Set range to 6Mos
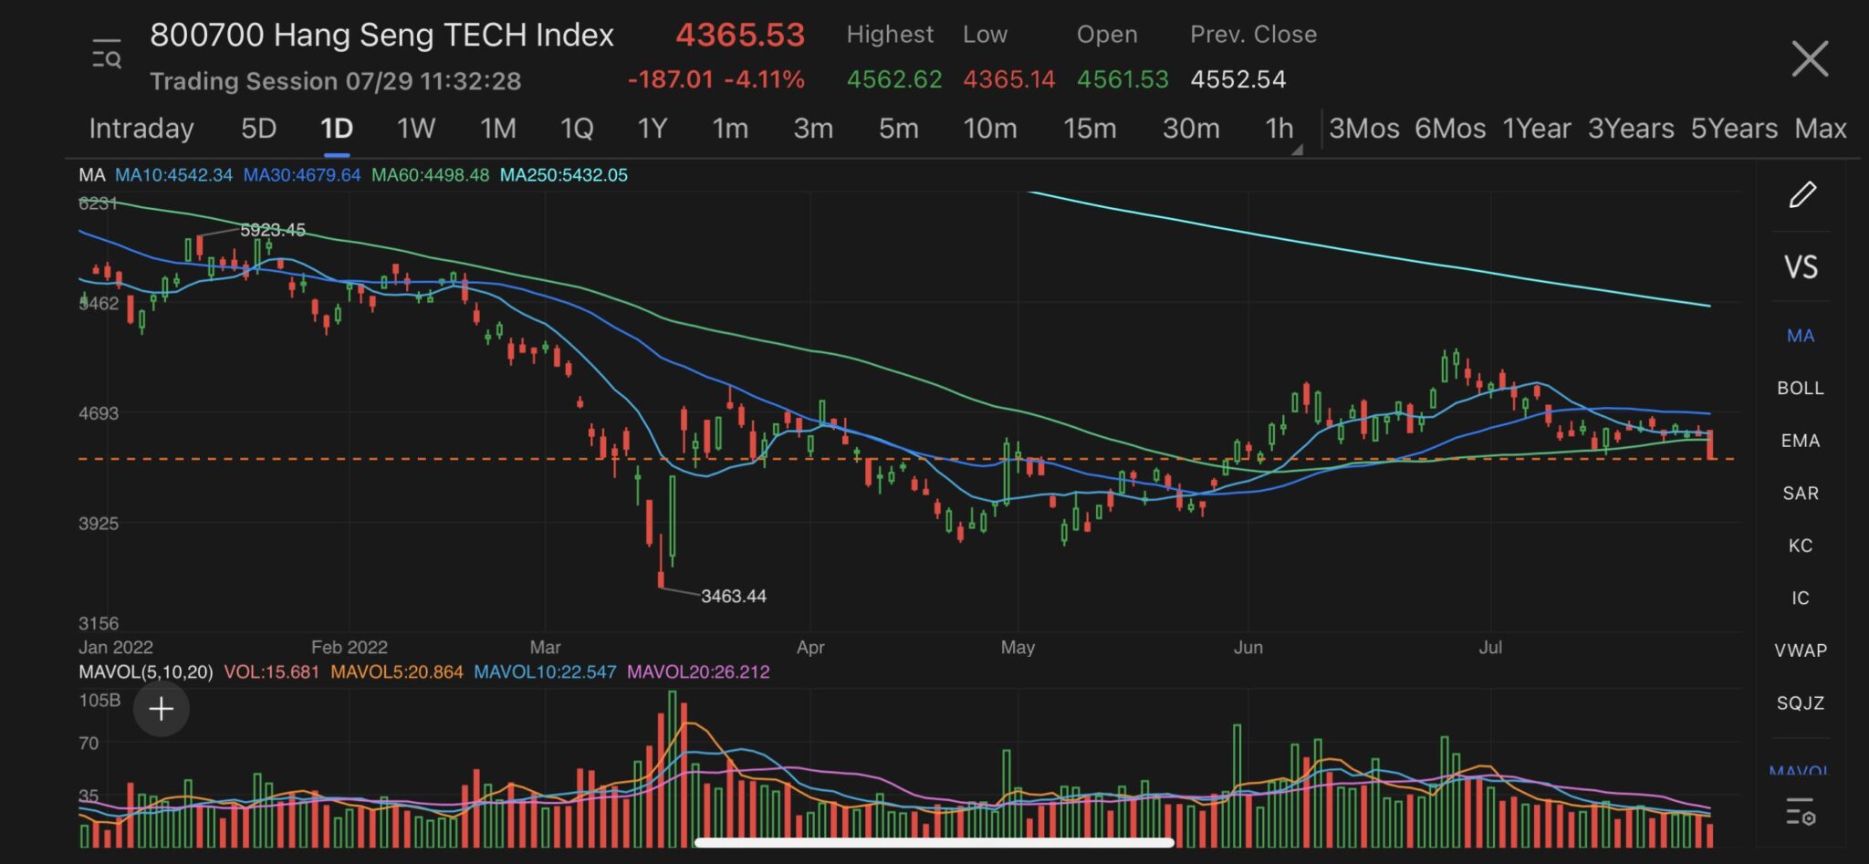This screenshot has height=864, width=1869. click(x=1450, y=129)
